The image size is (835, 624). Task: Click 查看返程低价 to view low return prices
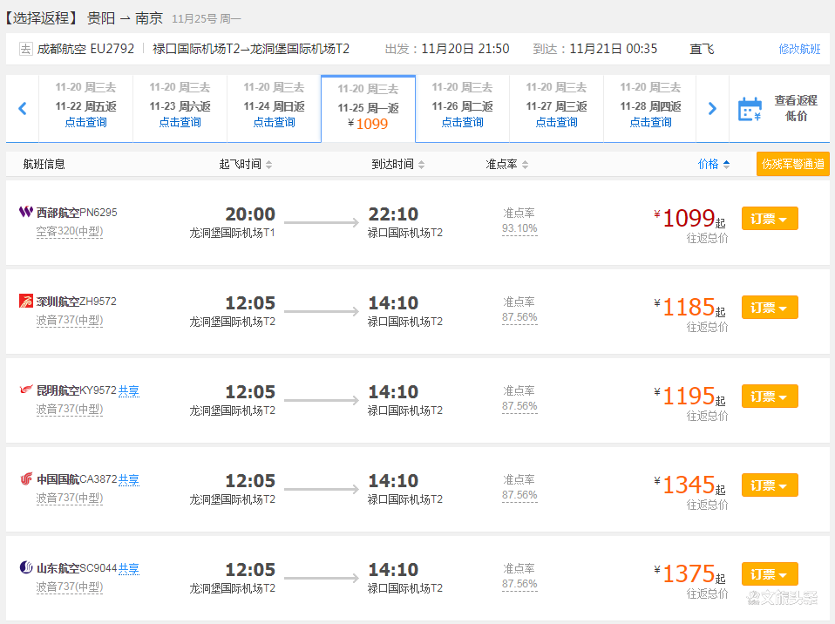point(796,108)
